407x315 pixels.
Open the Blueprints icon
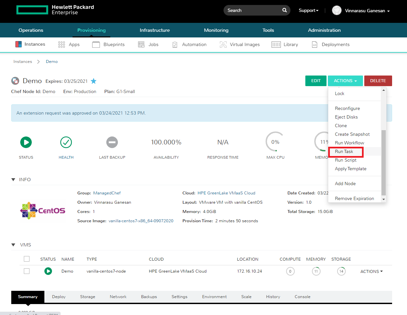coord(96,44)
